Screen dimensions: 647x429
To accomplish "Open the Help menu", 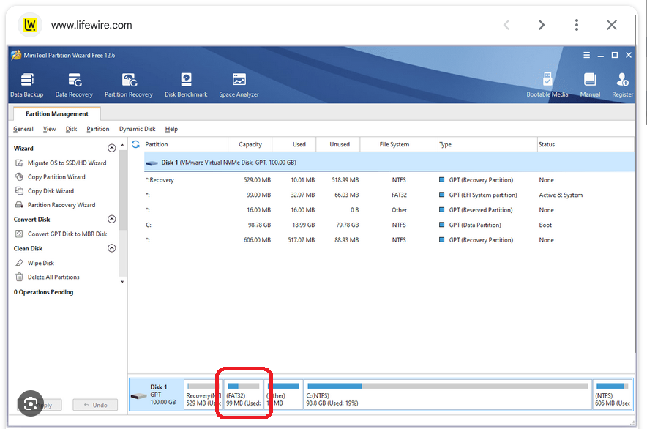I will click(171, 130).
